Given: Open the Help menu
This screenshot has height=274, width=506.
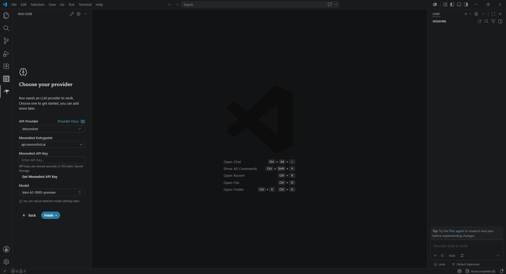Looking at the screenshot, I should tap(99, 4).
